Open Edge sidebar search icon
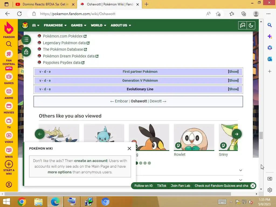 click(270, 25)
